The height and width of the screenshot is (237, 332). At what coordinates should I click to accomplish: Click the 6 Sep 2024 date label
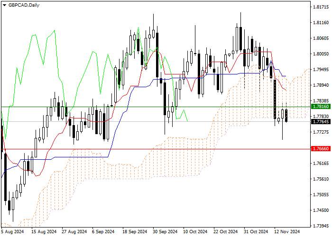pyautogui.click(x=103, y=232)
